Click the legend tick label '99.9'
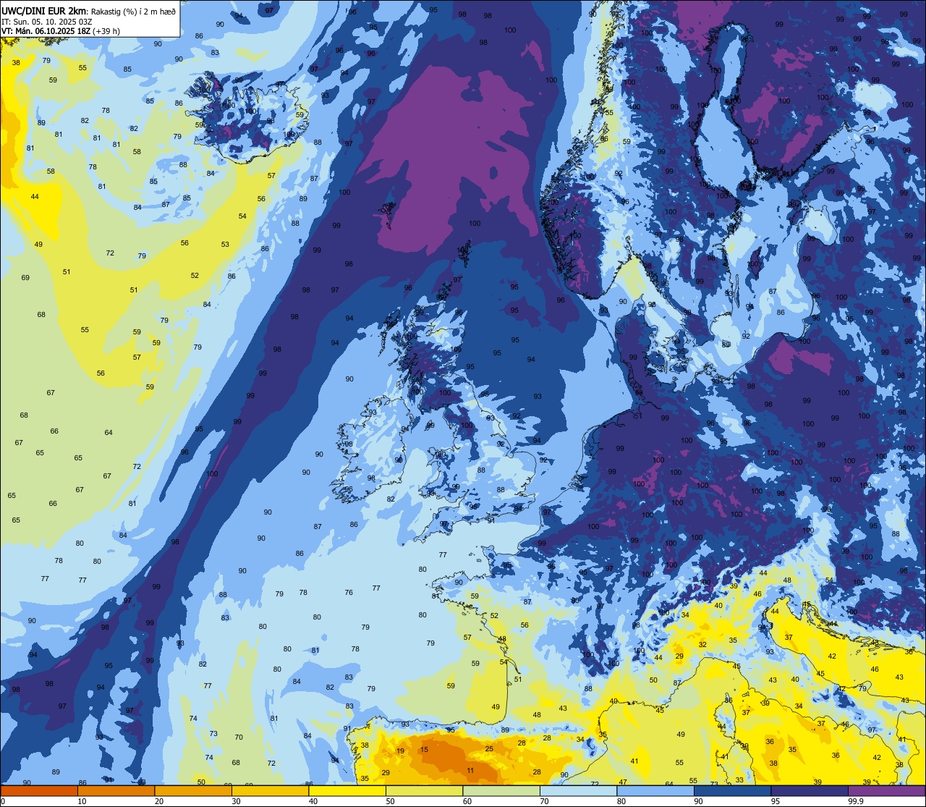The image size is (926, 807). click(856, 801)
